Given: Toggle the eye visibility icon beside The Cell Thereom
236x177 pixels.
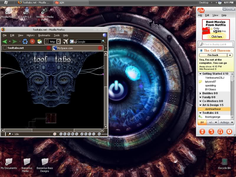Looking at the screenshot, I should click(201, 50).
